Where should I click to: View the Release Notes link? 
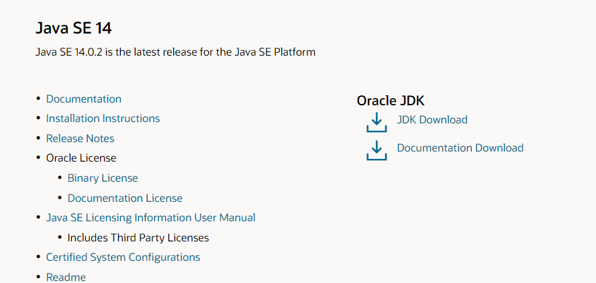[80, 138]
